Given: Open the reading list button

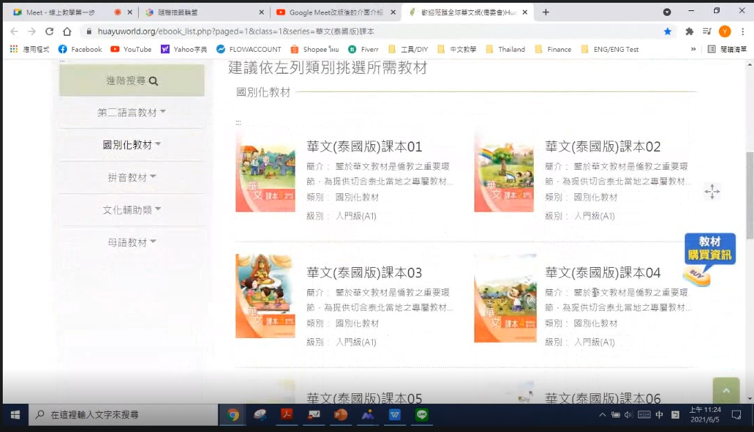Looking at the screenshot, I should point(727,49).
